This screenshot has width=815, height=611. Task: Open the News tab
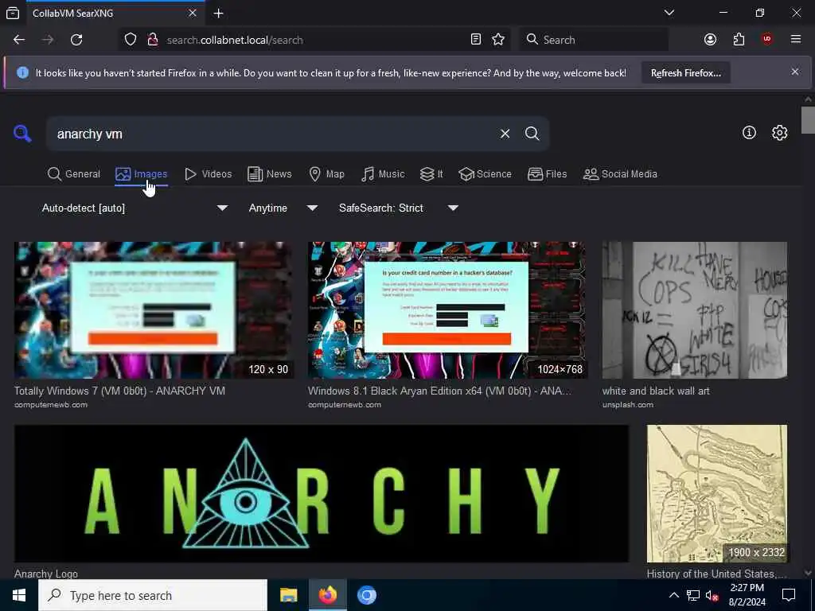[x=270, y=174]
